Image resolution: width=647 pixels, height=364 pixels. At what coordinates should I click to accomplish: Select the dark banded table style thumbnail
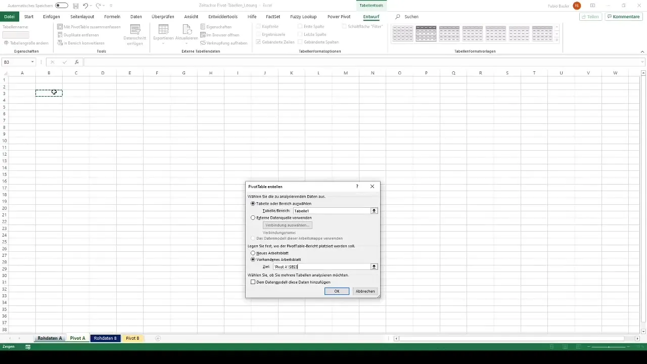(426, 34)
